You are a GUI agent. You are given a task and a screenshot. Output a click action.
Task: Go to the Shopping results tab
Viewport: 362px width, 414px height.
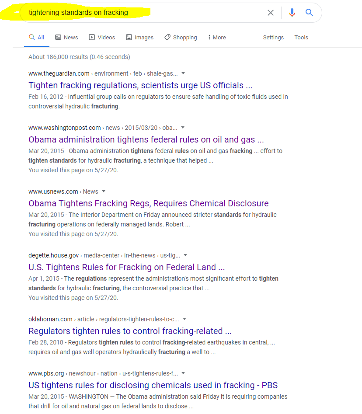(x=181, y=38)
